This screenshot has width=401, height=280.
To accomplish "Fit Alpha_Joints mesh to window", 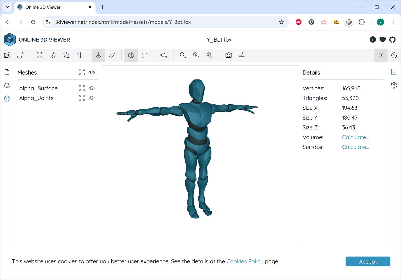I will 82,98.
